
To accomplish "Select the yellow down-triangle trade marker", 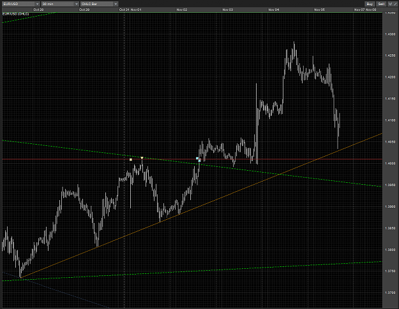I will tap(142, 158).
